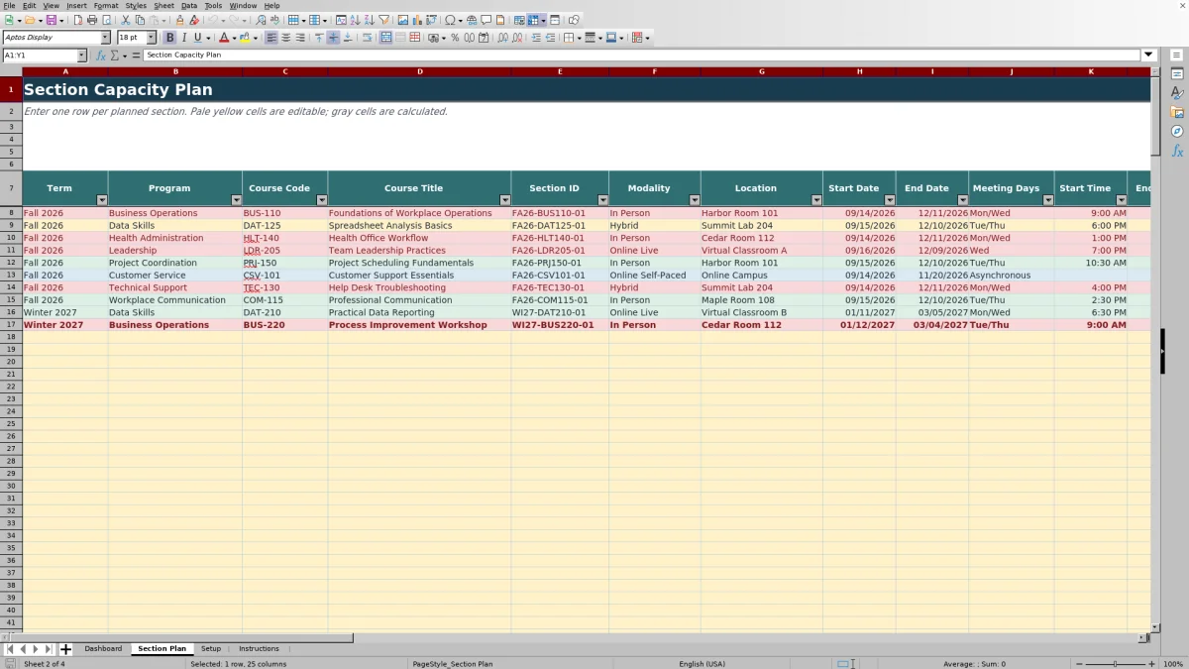Click the Sum sigma icon in the formula bar
This screenshot has width=1189, height=669.
114,56
